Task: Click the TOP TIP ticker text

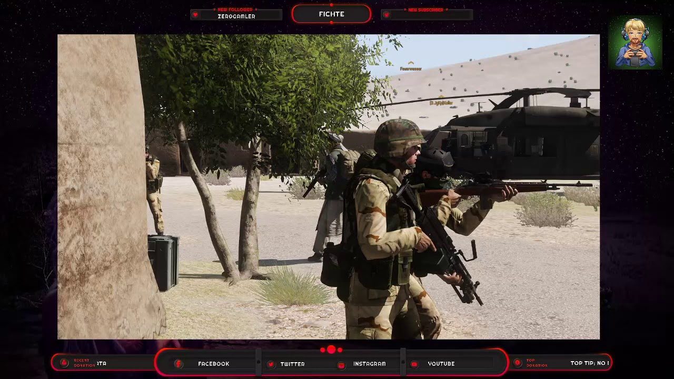Action: coord(589,363)
